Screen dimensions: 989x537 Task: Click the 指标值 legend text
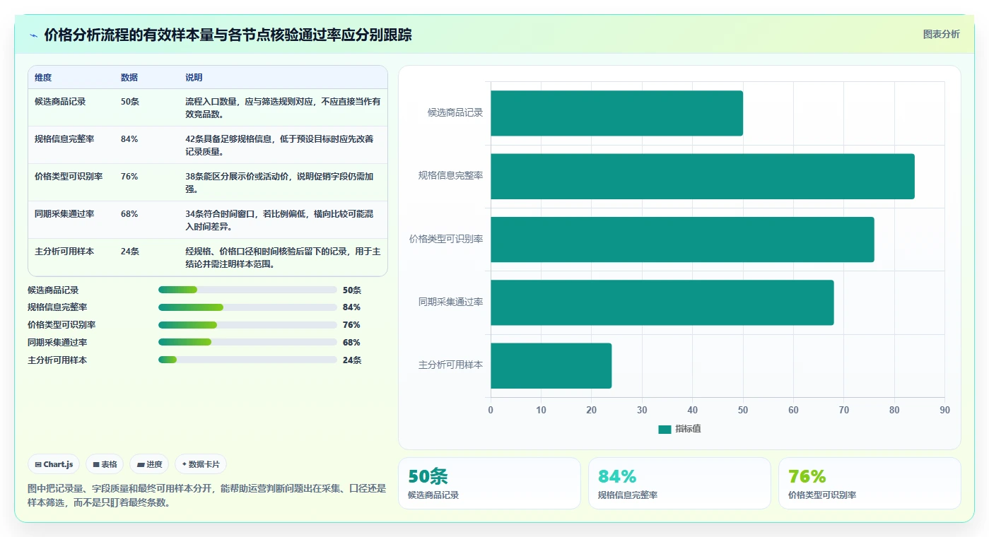click(688, 429)
